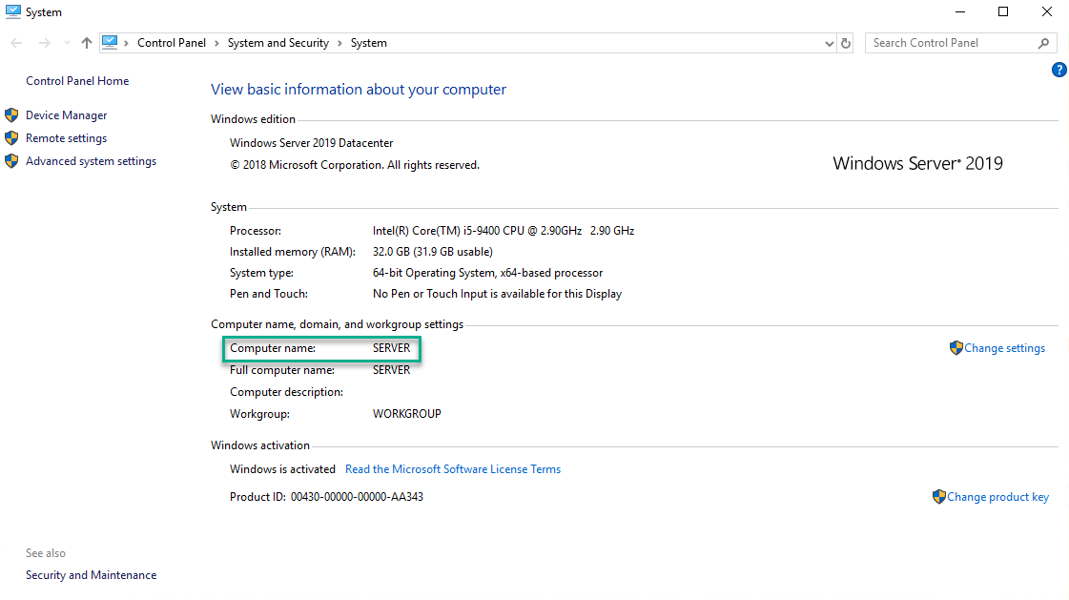Viewport: 1069px width, 600px height.
Task: Open the Change settings link
Action: [1004, 348]
